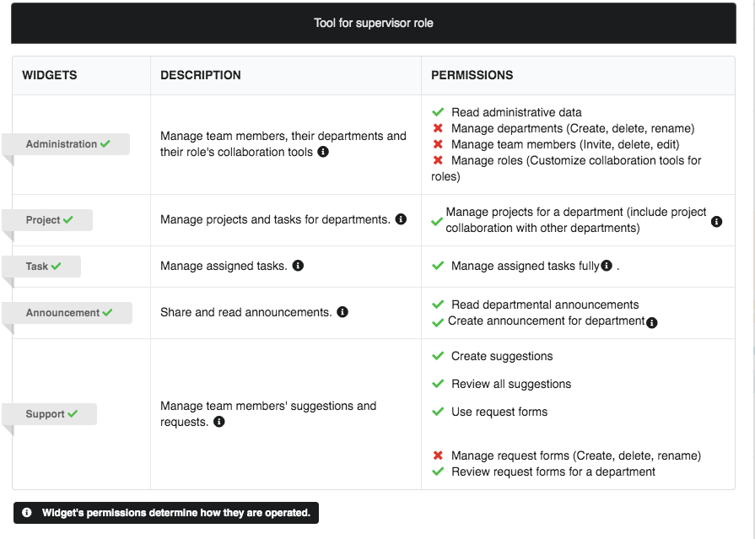Toggle the Support widget tag
This screenshot has height=539, width=755.
(51, 414)
